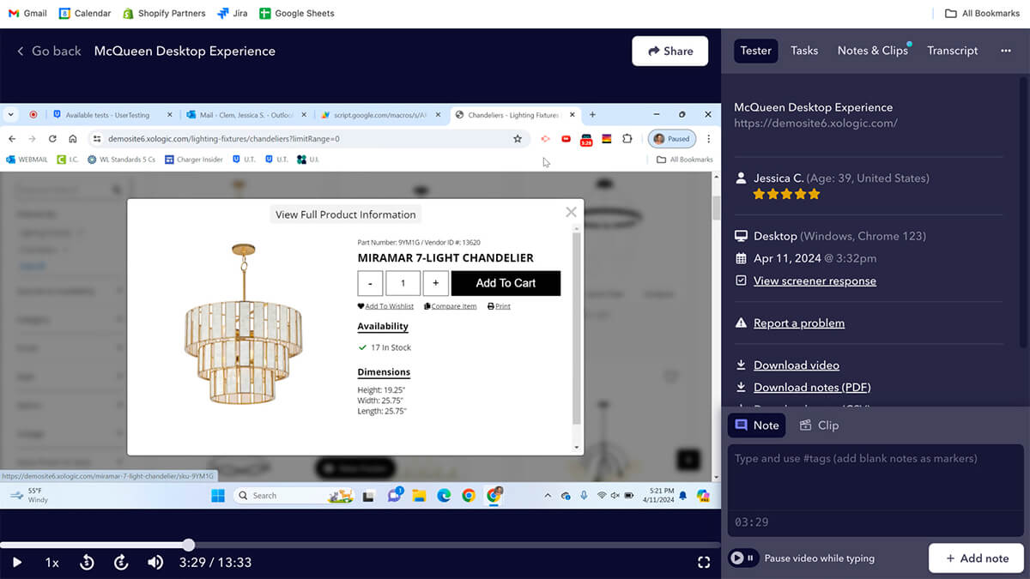The width and height of the screenshot is (1030, 579).
Task: Open the Notes & Clips tab
Action: pyautogui.click(x=873, y=51)
